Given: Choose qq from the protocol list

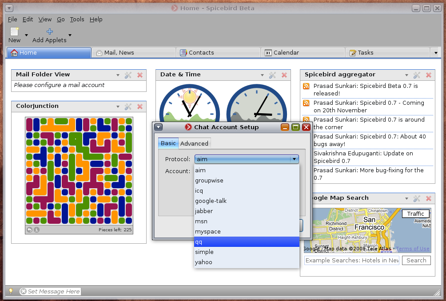Looking at the screenshot, I should pos(247,242).
